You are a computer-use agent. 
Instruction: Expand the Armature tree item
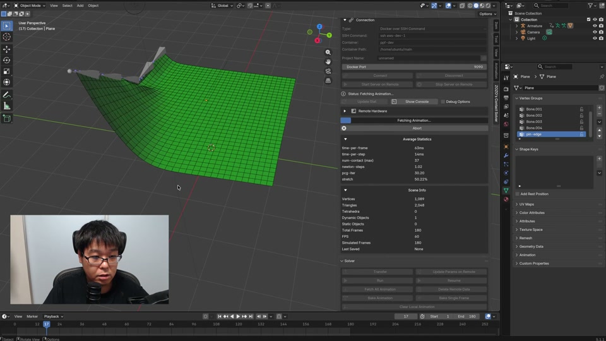(x=517, y=26)
